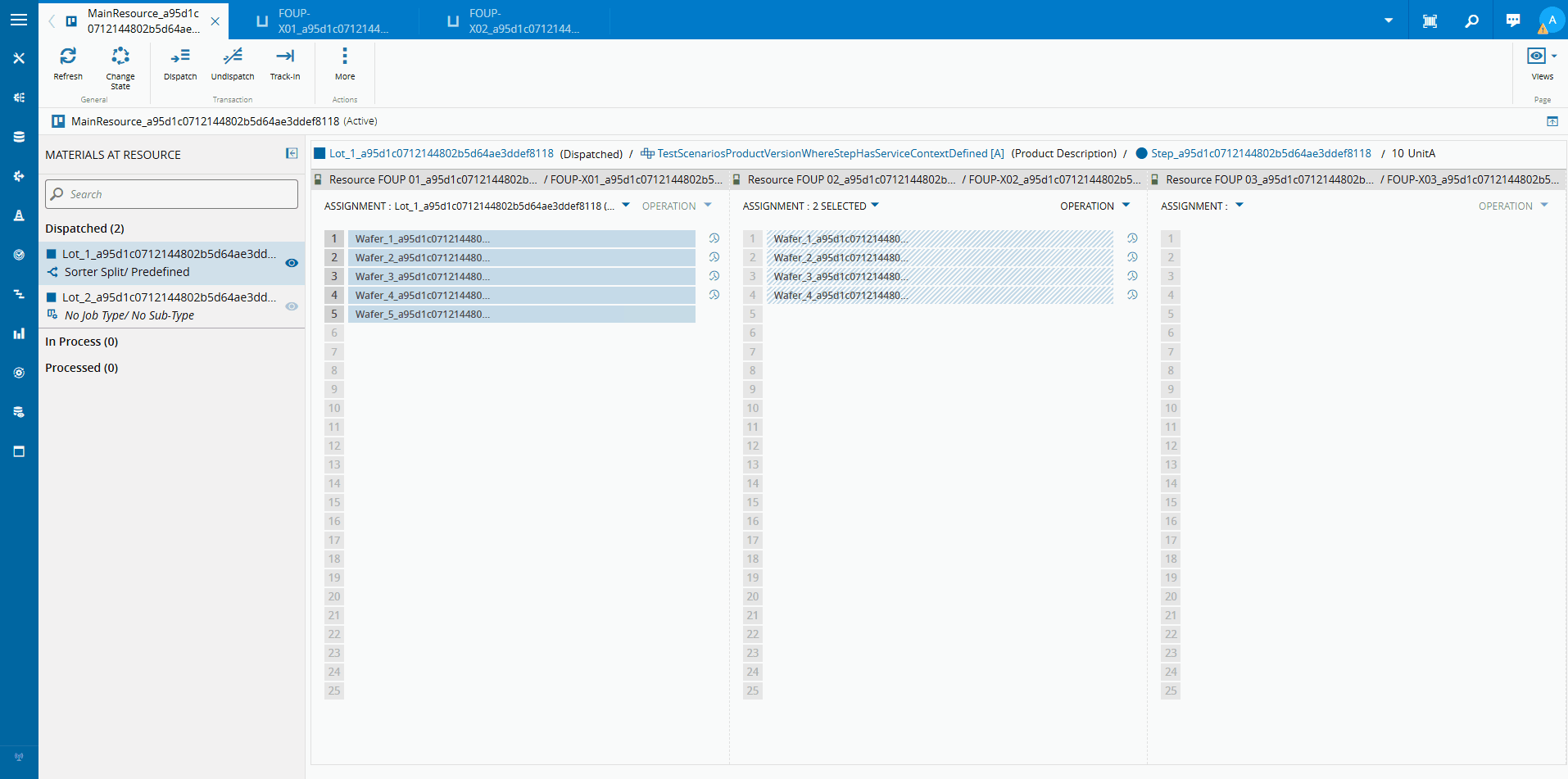Open TestScenariosProductVersion product link
The image size is (1568, 779).
tap(831, 153)
